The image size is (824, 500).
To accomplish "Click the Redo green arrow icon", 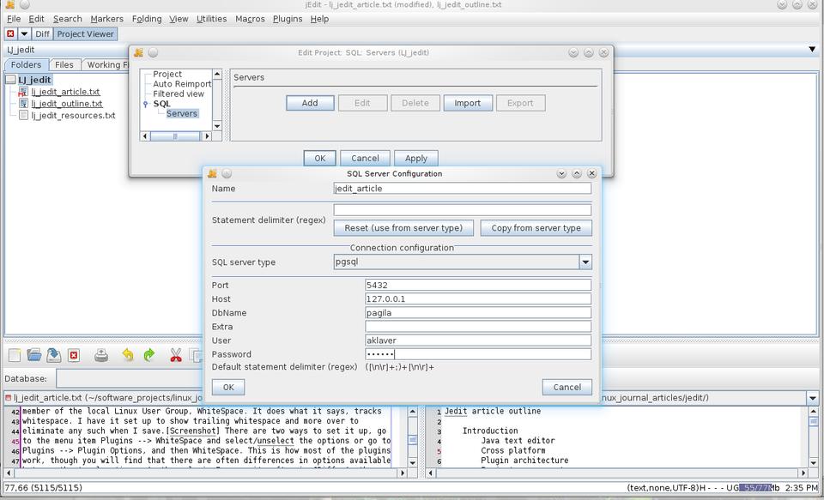I will click(x=149, y=355).
